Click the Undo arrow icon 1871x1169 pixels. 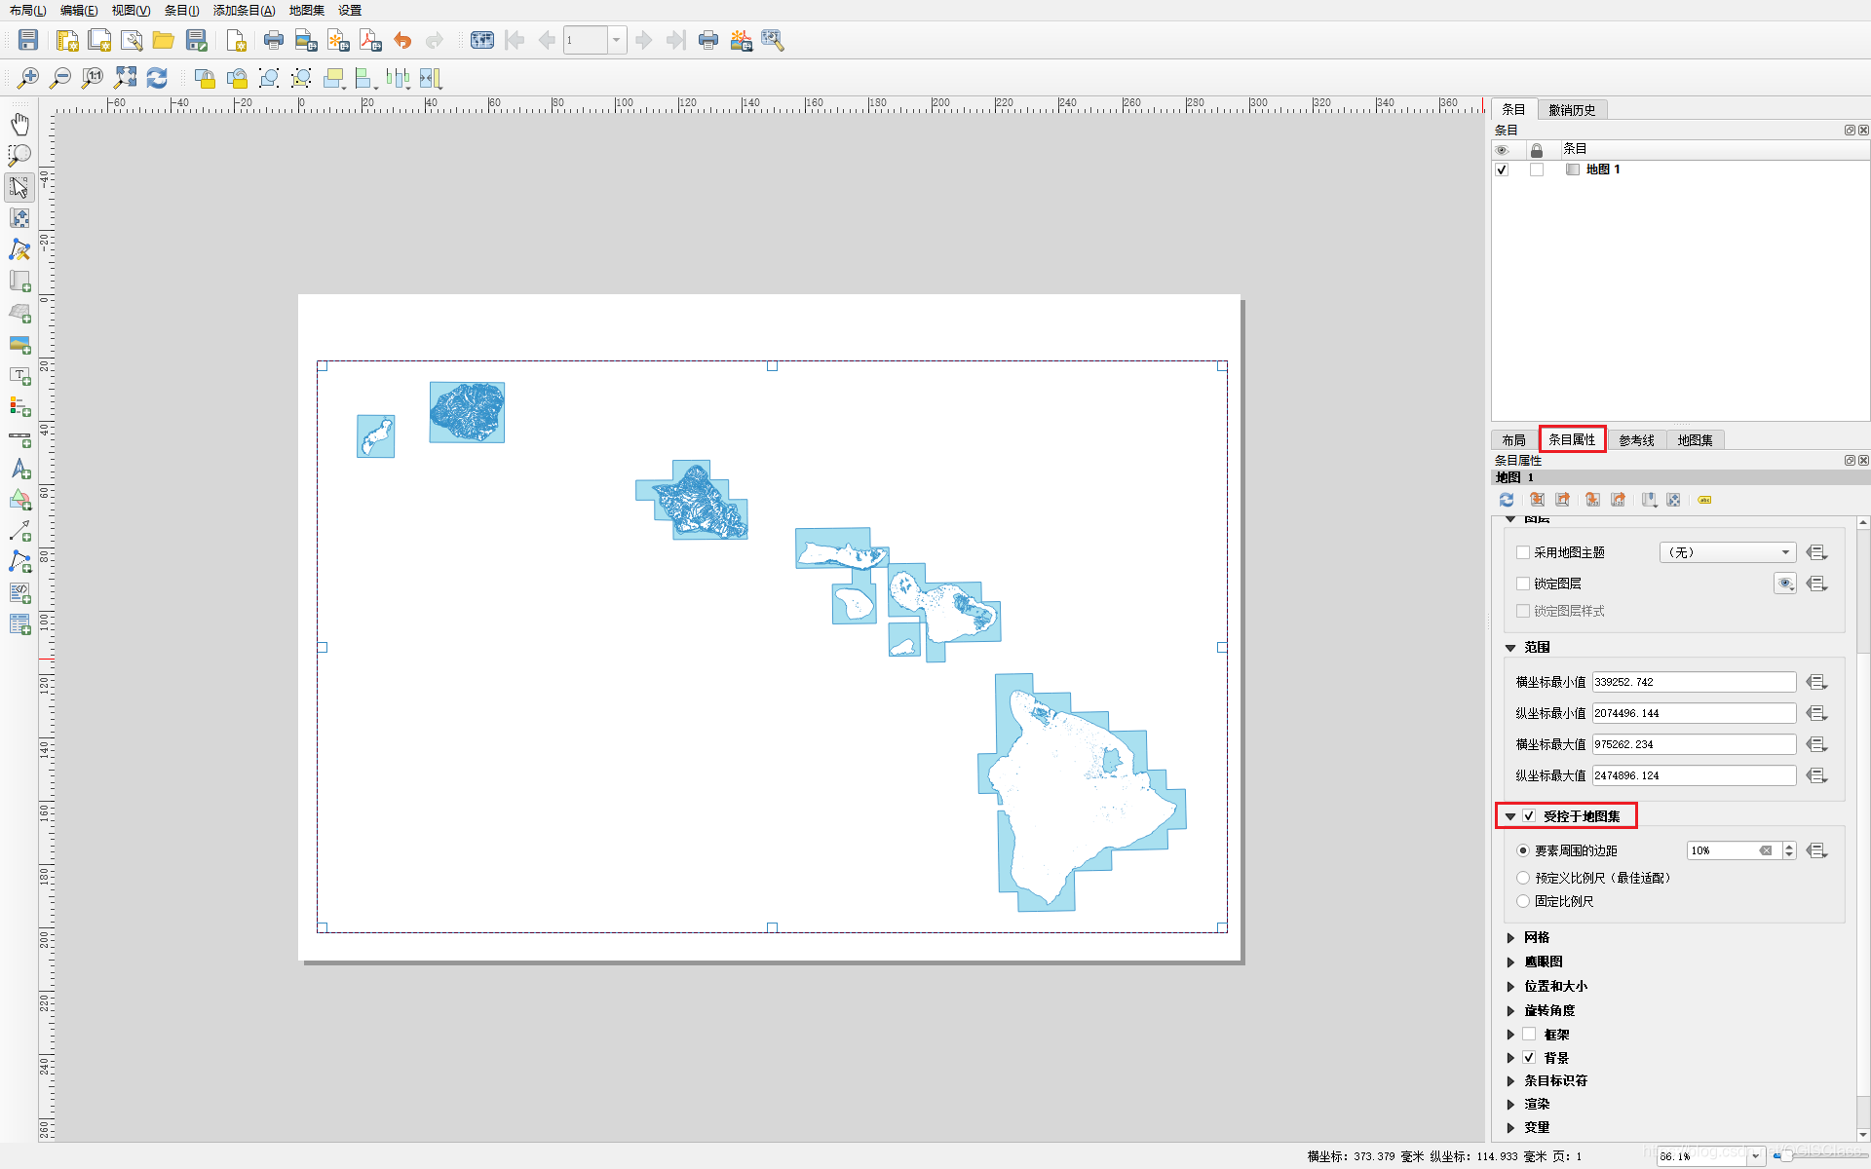[x=402, y=40]
